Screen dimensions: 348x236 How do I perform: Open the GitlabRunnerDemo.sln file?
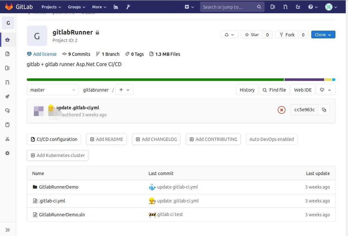tap(62, 215)
